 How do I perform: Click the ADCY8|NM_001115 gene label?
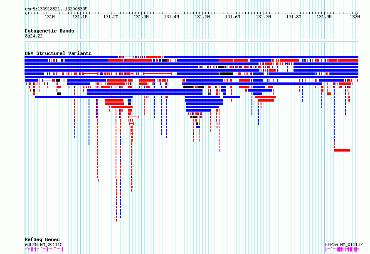44,244
